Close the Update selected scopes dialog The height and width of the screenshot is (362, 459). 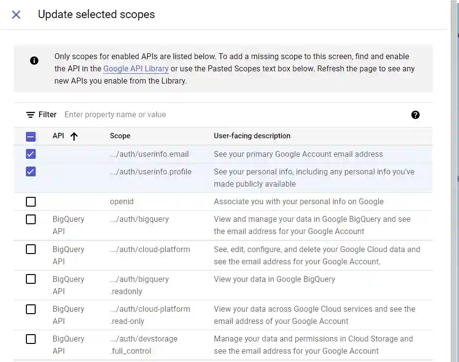16,15
